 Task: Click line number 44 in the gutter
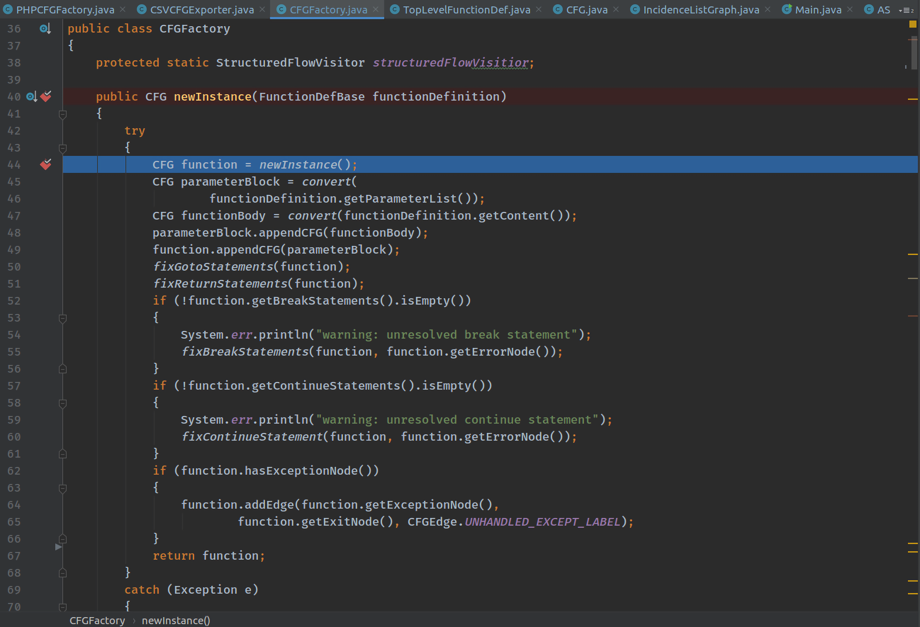click(x=14, y=165)
